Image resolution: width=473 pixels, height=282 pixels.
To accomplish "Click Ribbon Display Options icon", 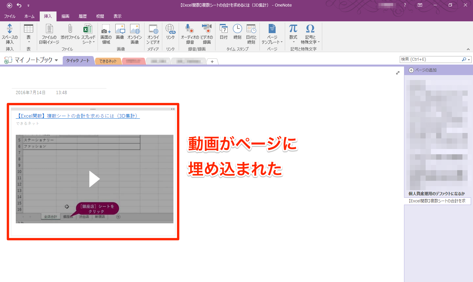I will pyautogui.click(x=420, y=5).
